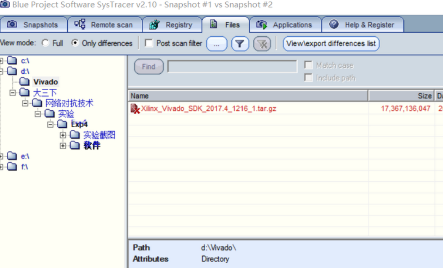Select the 网络对抗技术 tree item
This screenshot has width=443, height=268.
tap(69, 103)
